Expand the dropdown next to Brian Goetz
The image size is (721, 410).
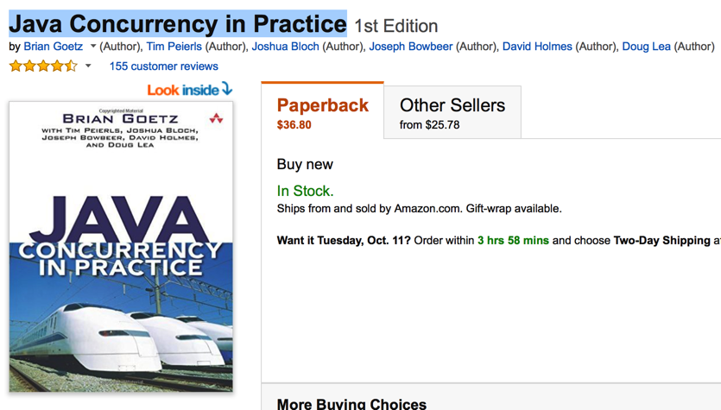92,47
